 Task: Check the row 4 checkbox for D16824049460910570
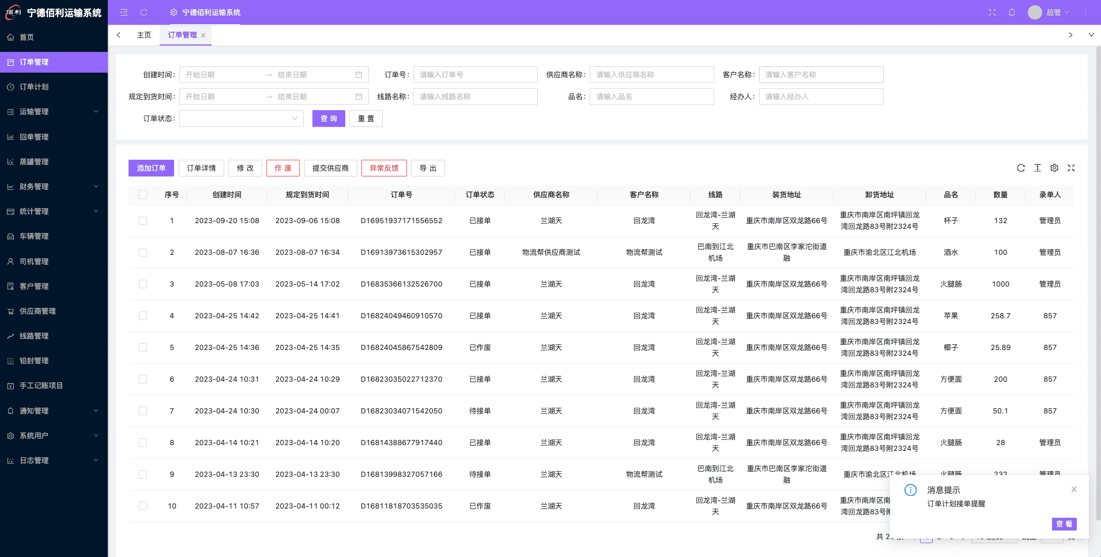point(143,316)
